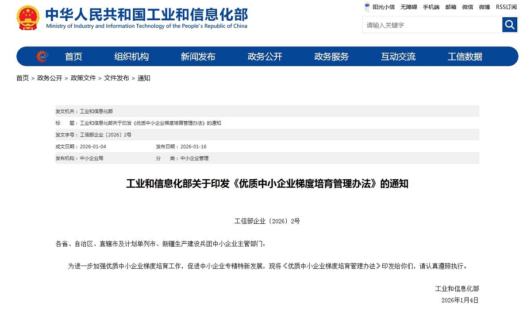Open the 微博 (Weibo) link
Viewport: 531px width, 309px height.
point(484,7)
